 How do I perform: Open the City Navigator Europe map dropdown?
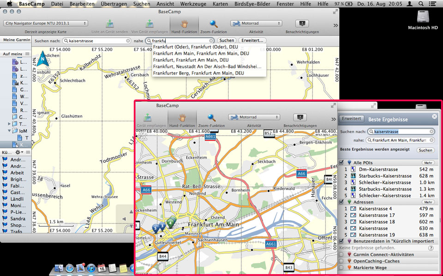click(46, 23)
